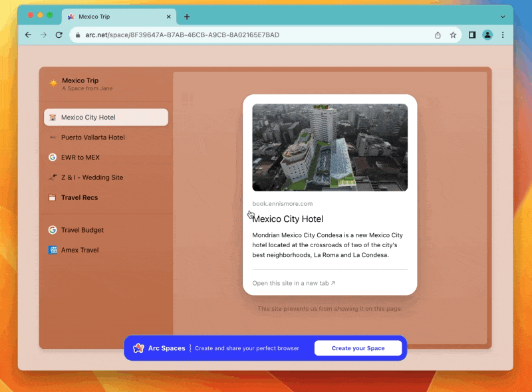532x392 pixels.
Task: Click the Mexico City Hotel favicon
Action: click(x=53, y=118)
